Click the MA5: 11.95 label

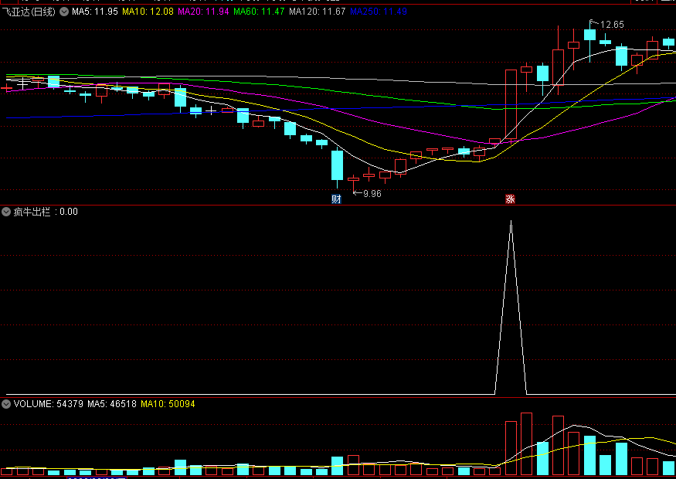[95, 12]
